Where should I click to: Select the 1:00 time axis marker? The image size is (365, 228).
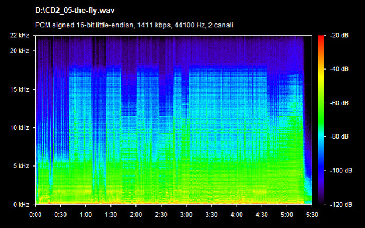click(86, 214)
